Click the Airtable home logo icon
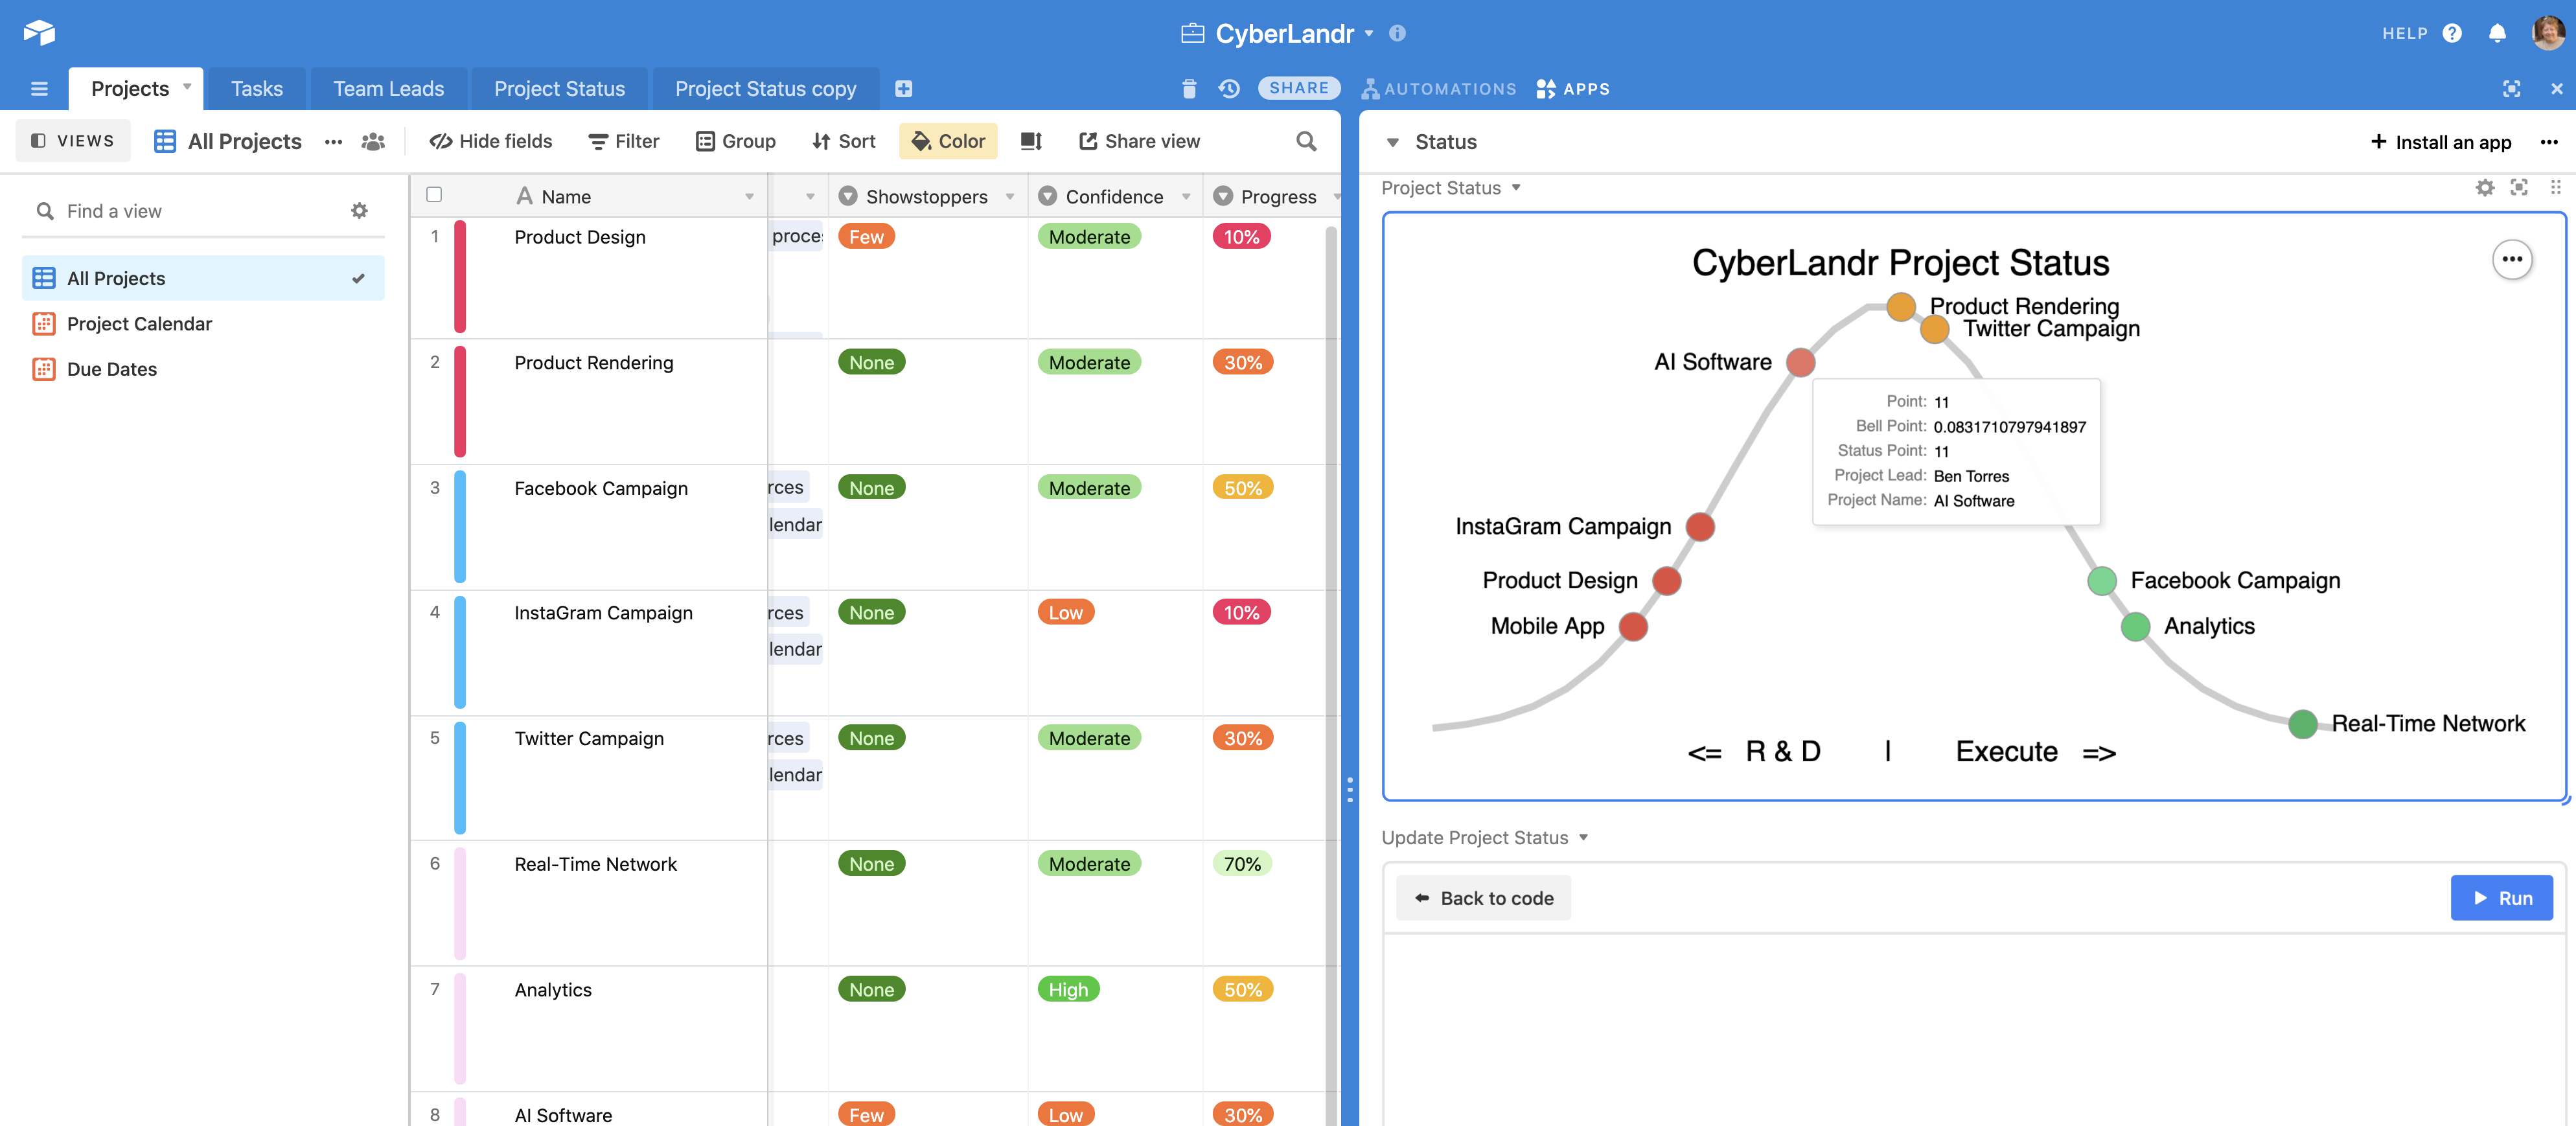Viewport: 2576px width, 1126px height. [39, 32]
